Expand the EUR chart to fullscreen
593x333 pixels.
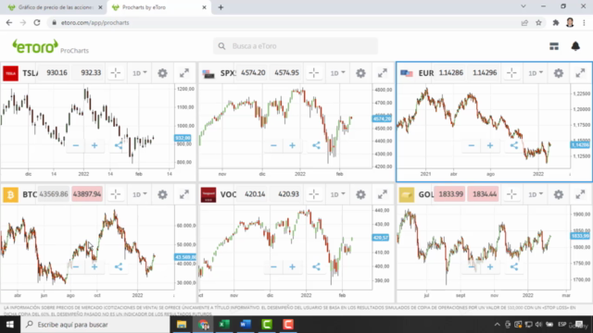pos(580,73)
